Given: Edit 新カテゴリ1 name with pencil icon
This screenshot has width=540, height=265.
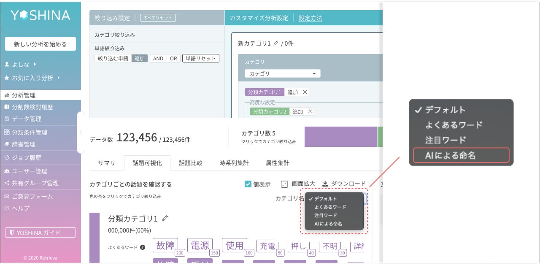Looking at the screenshot, I should coord(276,43).
